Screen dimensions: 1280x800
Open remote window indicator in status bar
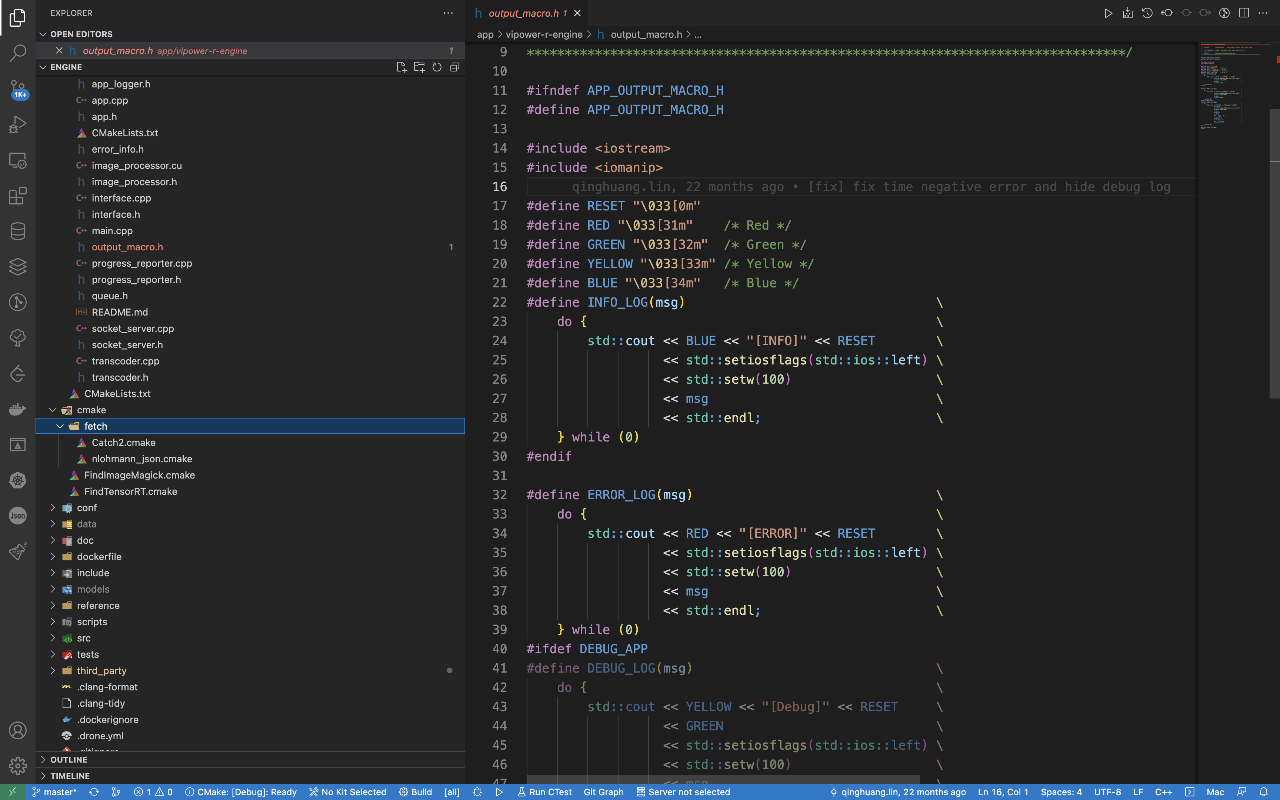[x=12, y=792]
